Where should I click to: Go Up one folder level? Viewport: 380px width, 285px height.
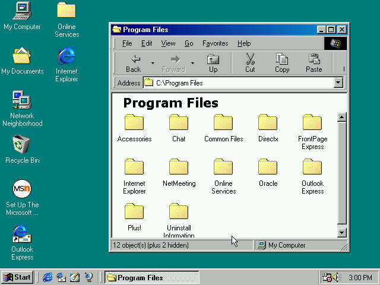pos(213,64)
